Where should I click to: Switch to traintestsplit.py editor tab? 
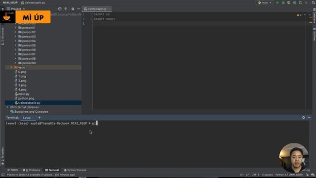(97, 9)
